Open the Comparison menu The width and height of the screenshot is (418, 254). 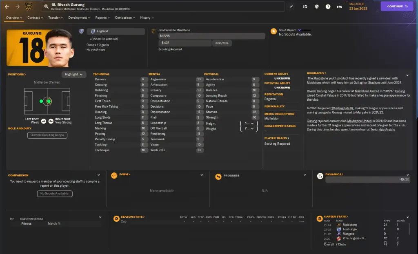point(125,18)
